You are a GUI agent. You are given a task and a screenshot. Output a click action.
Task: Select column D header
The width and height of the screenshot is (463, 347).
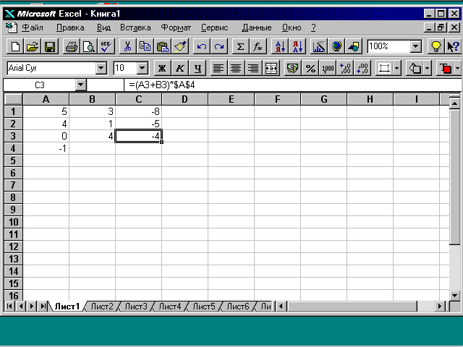[x=184, y=100]
